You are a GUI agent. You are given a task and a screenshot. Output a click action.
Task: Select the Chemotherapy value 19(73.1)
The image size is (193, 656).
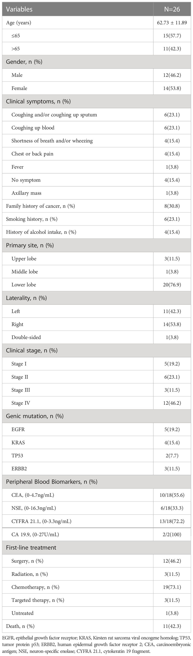pos(172,587)
